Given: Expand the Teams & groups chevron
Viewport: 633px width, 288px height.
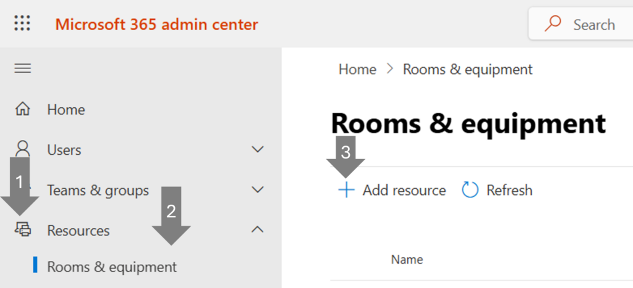Looking at the screenshot, I should pyautogui.click(x=258, y=190).
